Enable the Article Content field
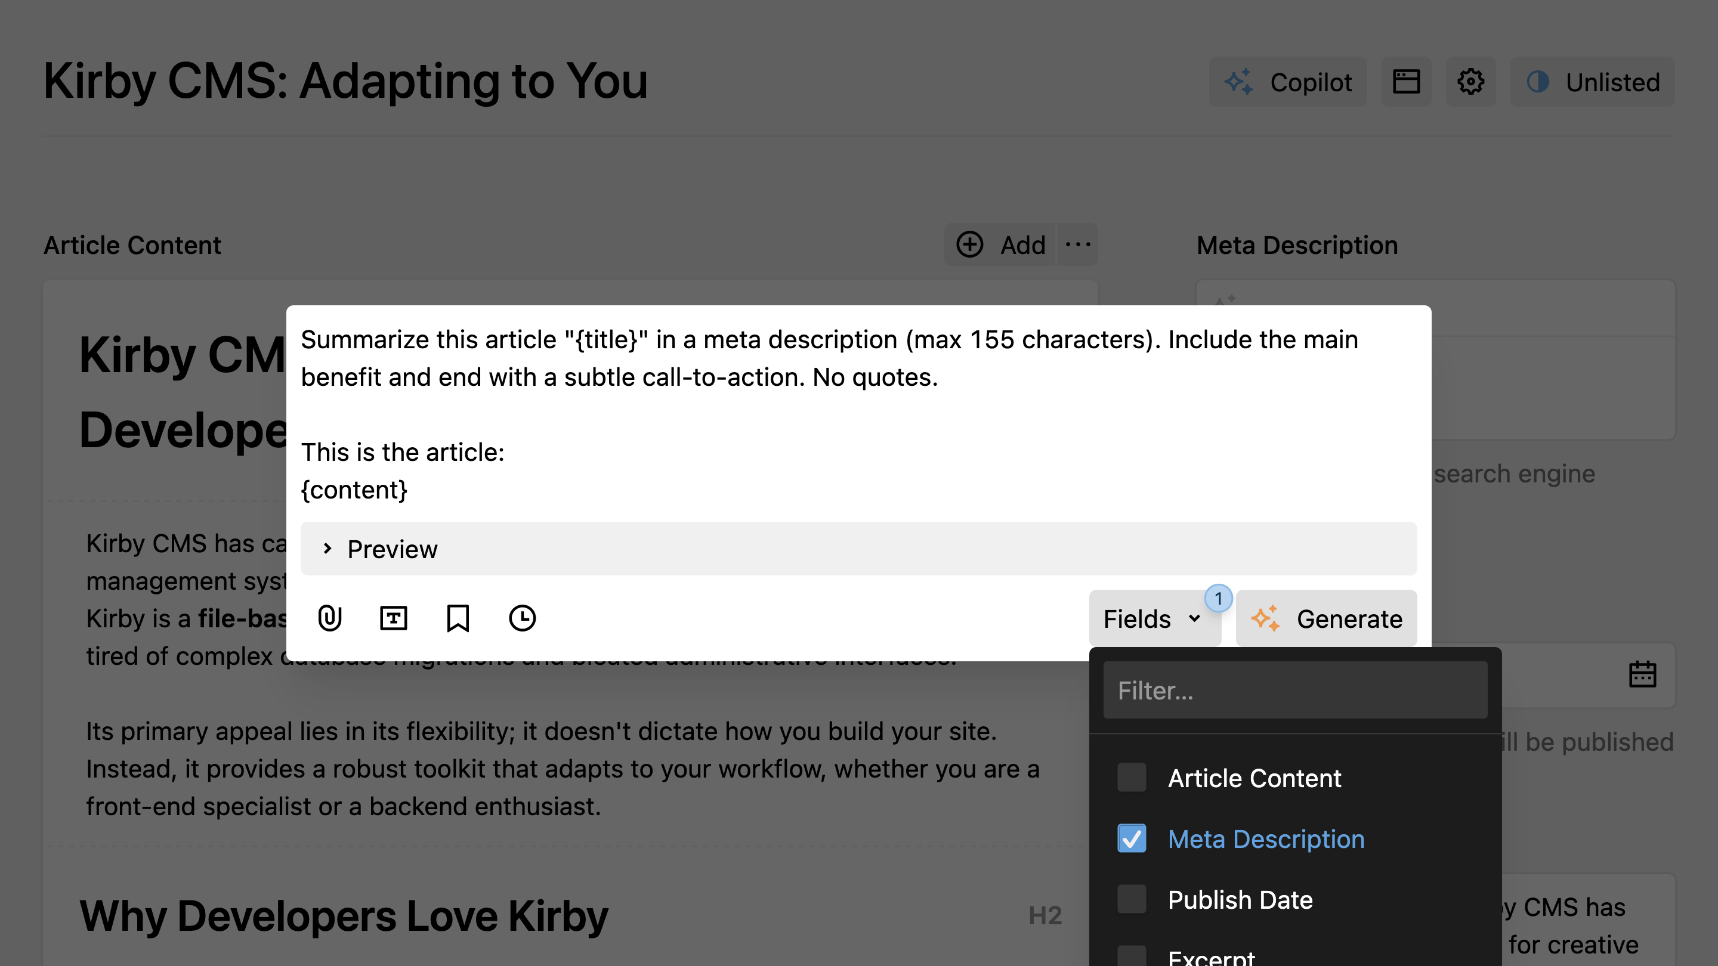The width and height of the screenshot is (1718, 966). tap(1131, 778)
